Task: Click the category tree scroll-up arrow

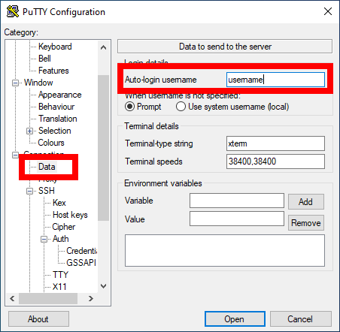Action: [103, 47]
